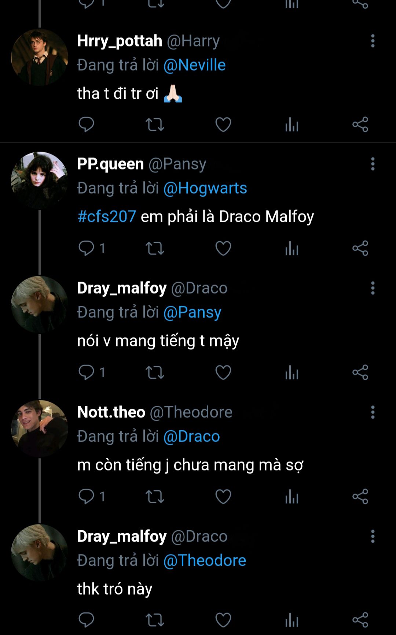Open more options for Nott.theo's tweet

pyautogui.click(x=373, y=412)
